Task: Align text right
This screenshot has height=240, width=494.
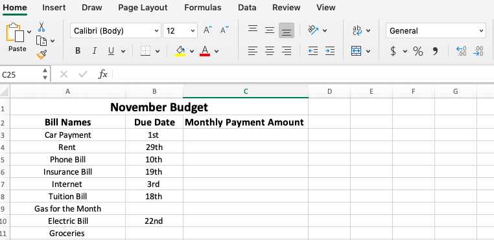Action: click(x=287, y=51)
